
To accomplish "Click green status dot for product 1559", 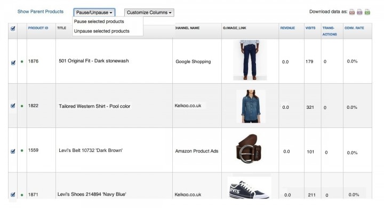I will [22, 150].
